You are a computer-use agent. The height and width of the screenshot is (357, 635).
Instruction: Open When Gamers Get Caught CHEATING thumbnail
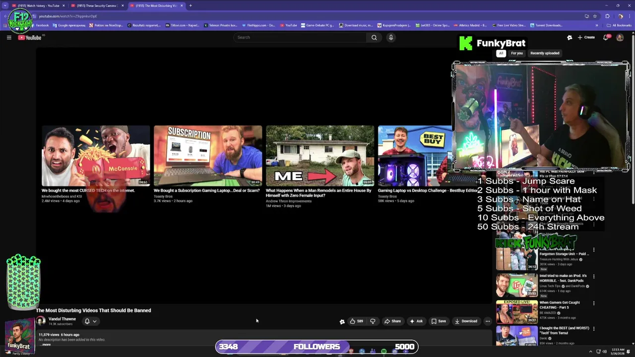click(516, 311)
